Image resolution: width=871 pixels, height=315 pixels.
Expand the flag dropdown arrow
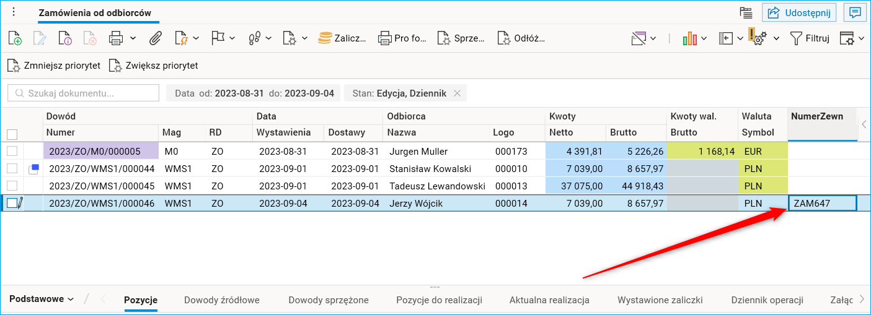click(232, 38)
